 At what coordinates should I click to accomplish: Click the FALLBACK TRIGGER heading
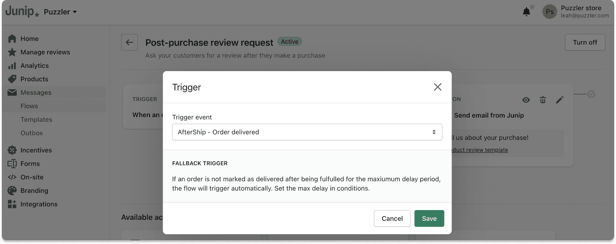pyautogui.click(x=200, y=164)
